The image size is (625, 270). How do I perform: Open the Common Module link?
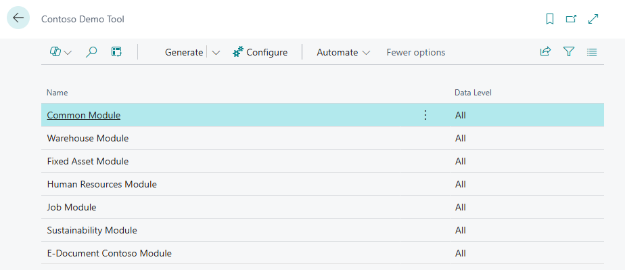point(84,115)
